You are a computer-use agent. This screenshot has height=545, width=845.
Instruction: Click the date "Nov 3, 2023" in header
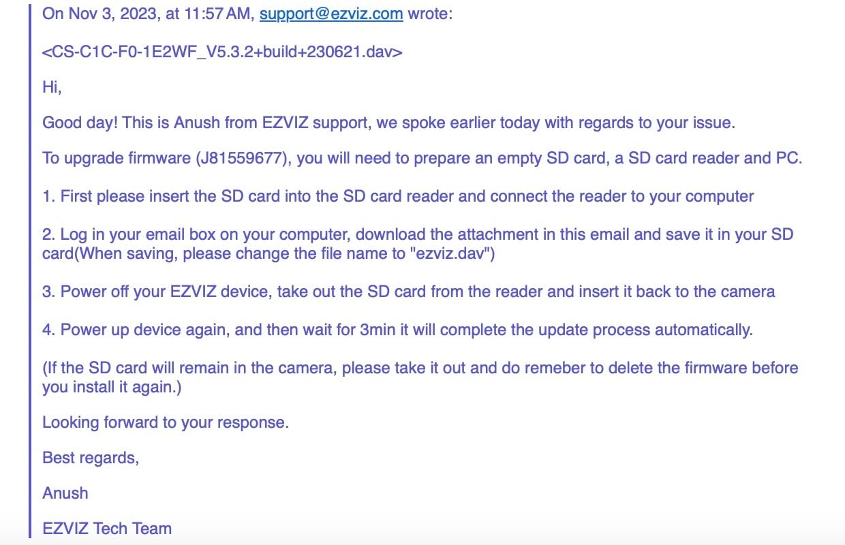click(111, 14)
